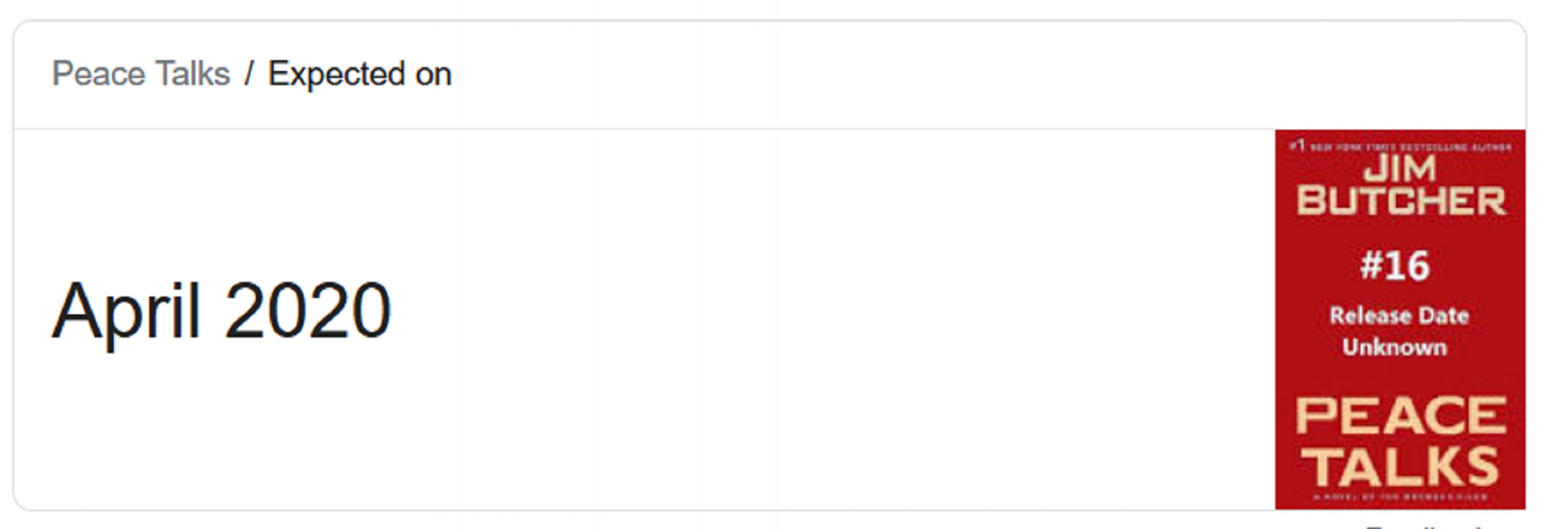
Task: Click the large 'PEACE' title on cover
Action: [x=1401, y=415]
